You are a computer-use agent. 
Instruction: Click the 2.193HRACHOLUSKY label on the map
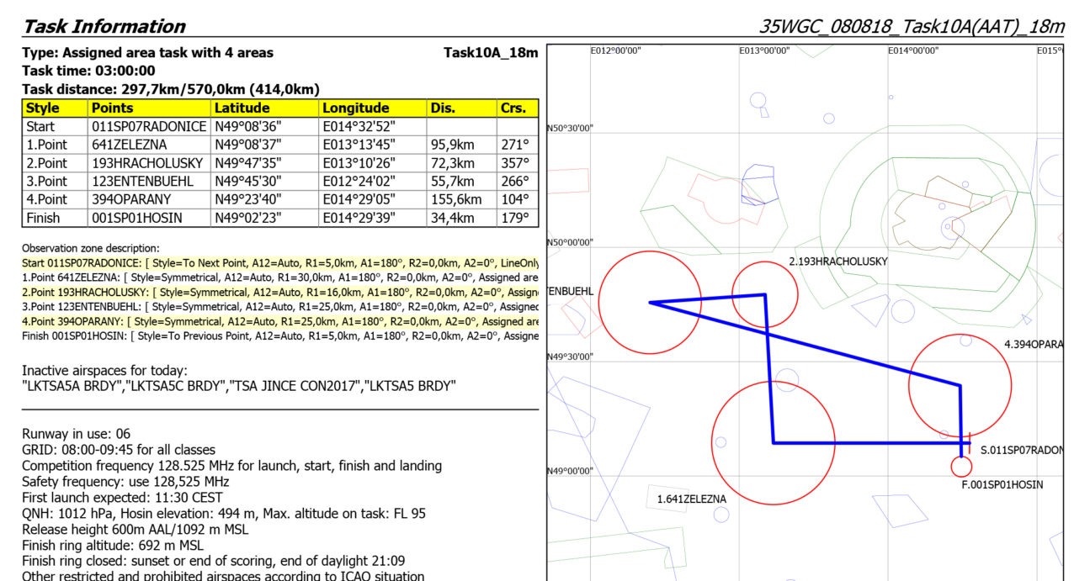click(837, 261)
